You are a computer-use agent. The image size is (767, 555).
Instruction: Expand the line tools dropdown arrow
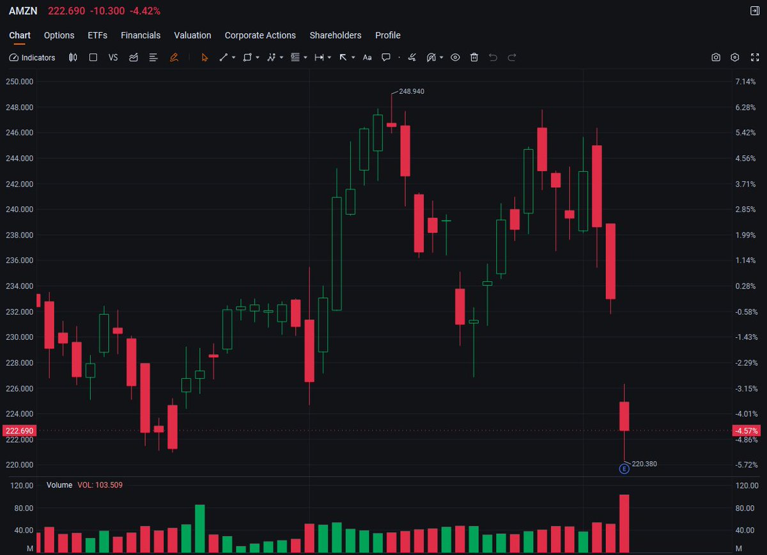pyautogui.click(x=234, y=57)
